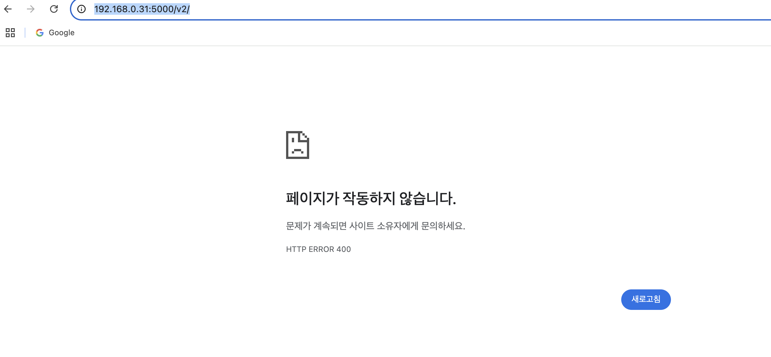Open the apps grid icon in bookmarks bar

pos(10,33)
